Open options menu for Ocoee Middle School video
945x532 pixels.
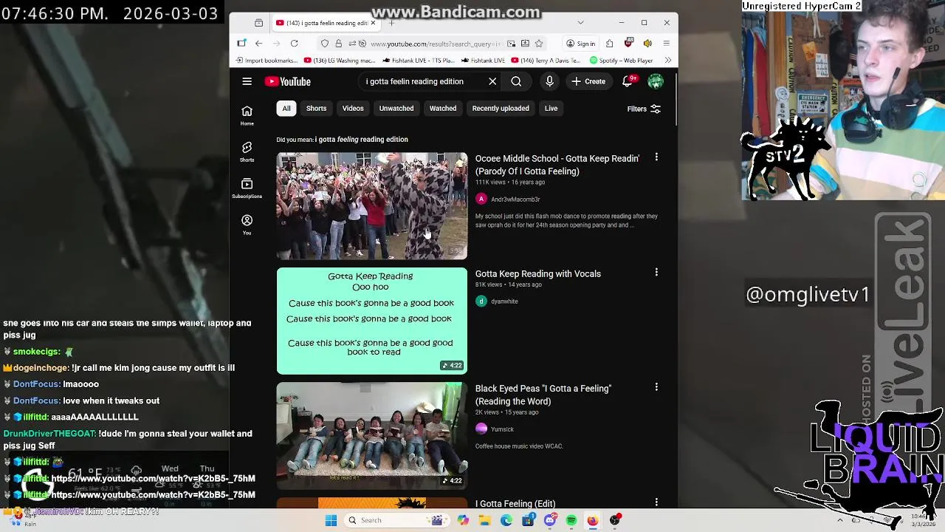pyautogui.click(x=656, y=157)
